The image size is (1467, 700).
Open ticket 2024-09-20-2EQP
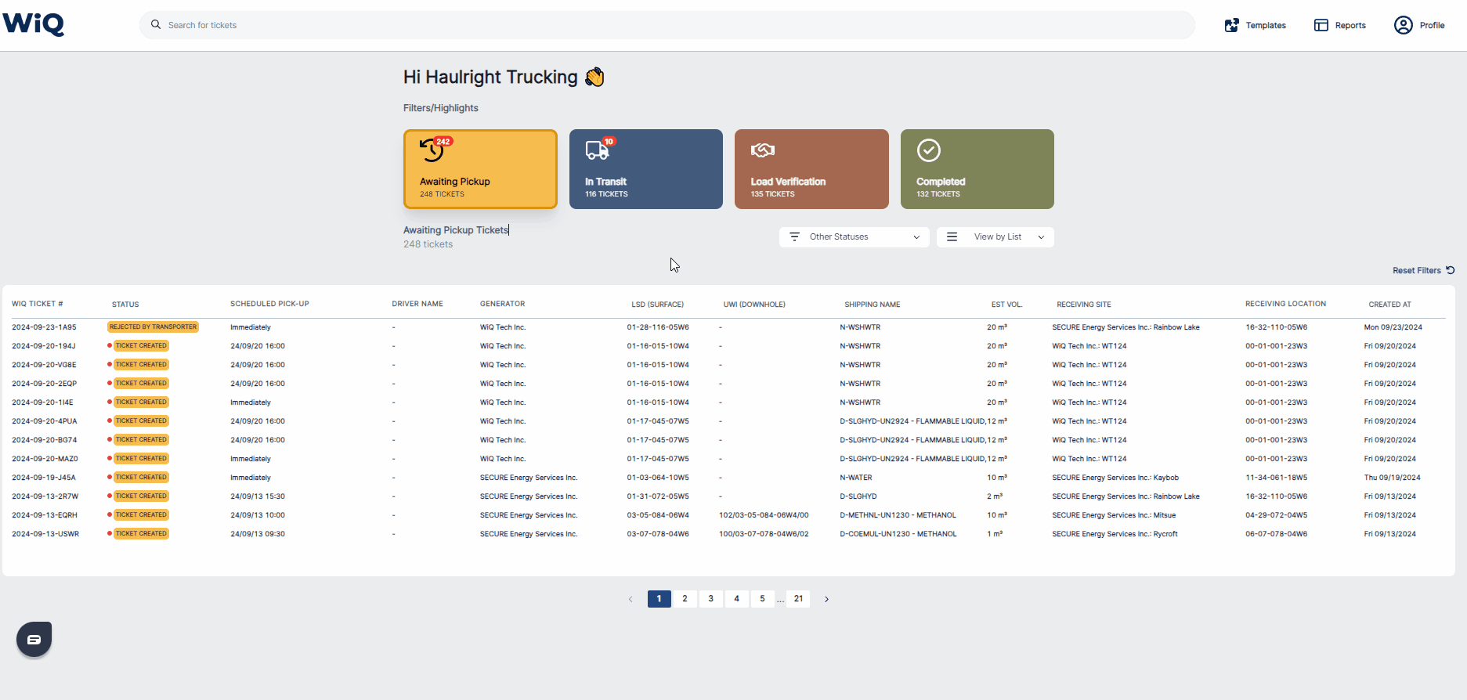pyautogui.click(x=44, y=384)
